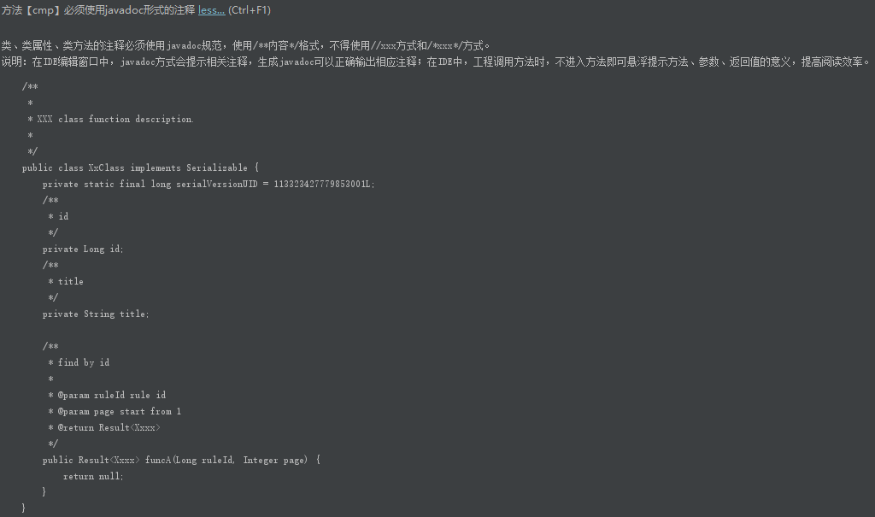This screenshot has width=875, height=517.
Task: Click the "return null;" statement
Action: pos(93,476)
